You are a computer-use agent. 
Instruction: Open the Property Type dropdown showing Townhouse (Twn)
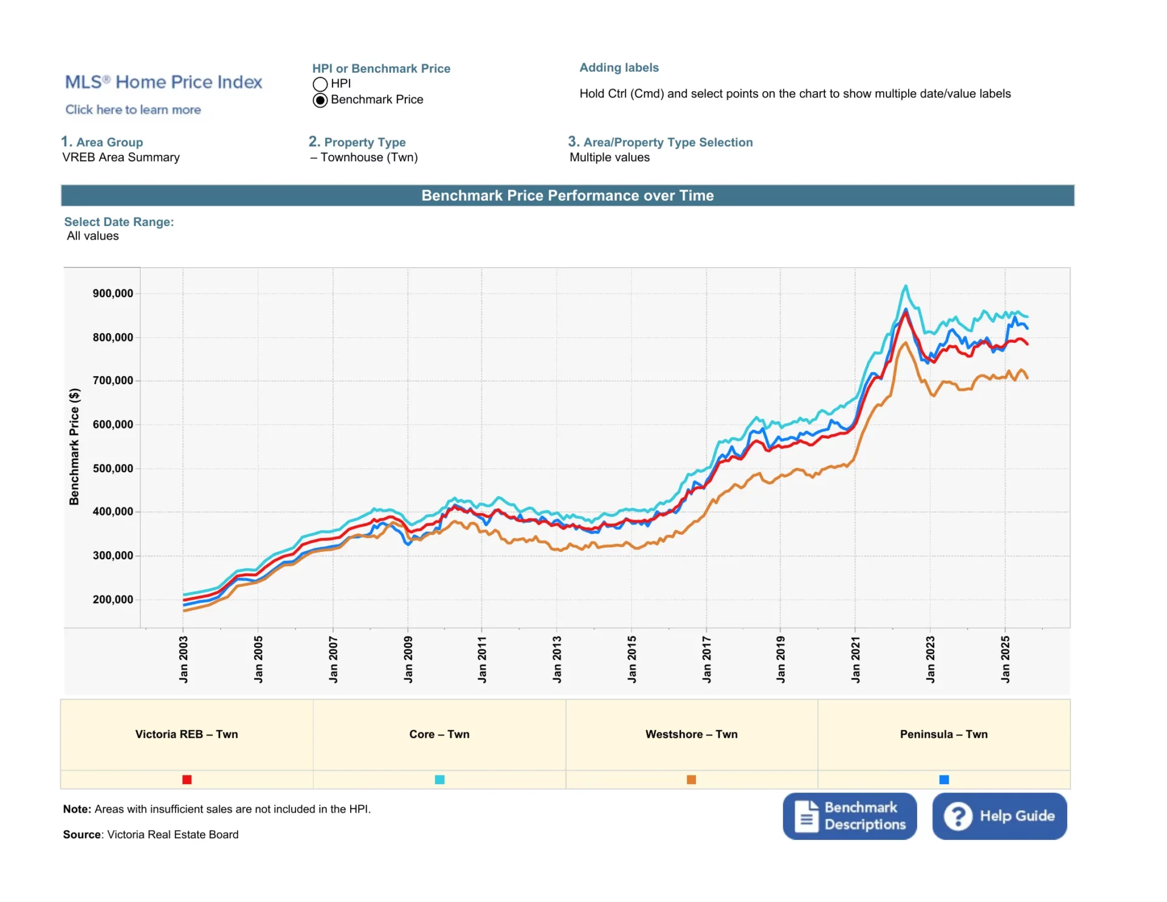364,157
